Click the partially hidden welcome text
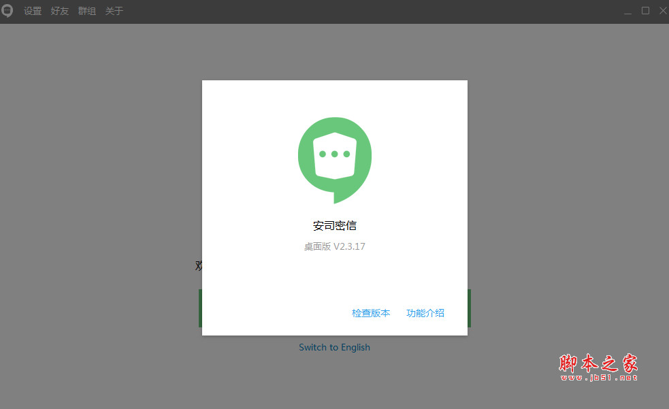The height and width of the screenshot is (409, 669). pos(198,265)
